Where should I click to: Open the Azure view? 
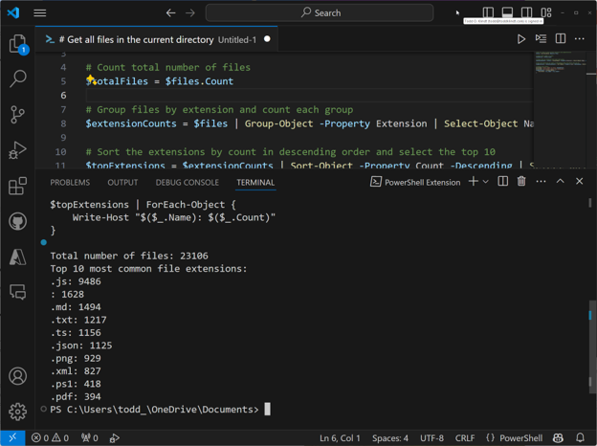tap(17, 257)
